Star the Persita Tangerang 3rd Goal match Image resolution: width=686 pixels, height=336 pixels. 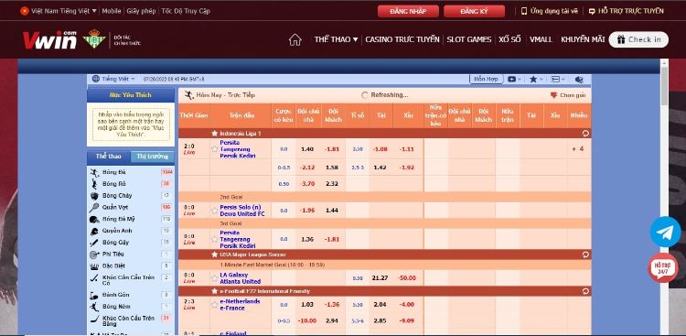(214, 239)
